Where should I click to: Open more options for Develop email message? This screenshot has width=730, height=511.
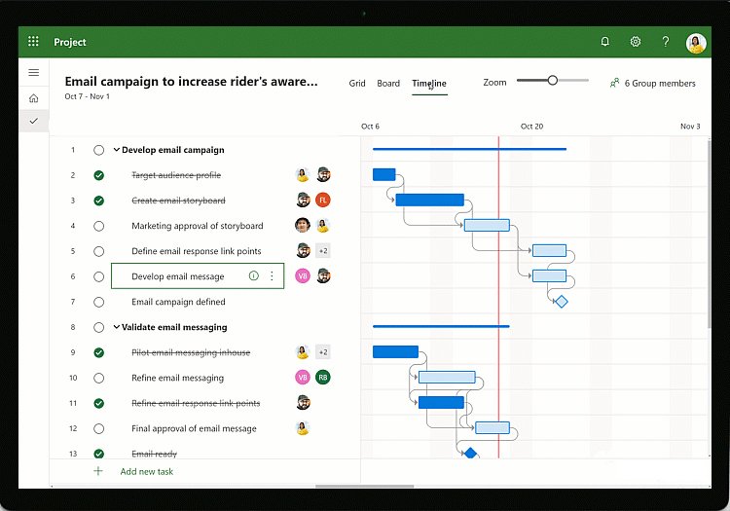(272, 276)
